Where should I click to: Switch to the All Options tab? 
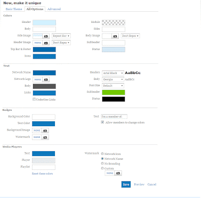click(35, 9)
